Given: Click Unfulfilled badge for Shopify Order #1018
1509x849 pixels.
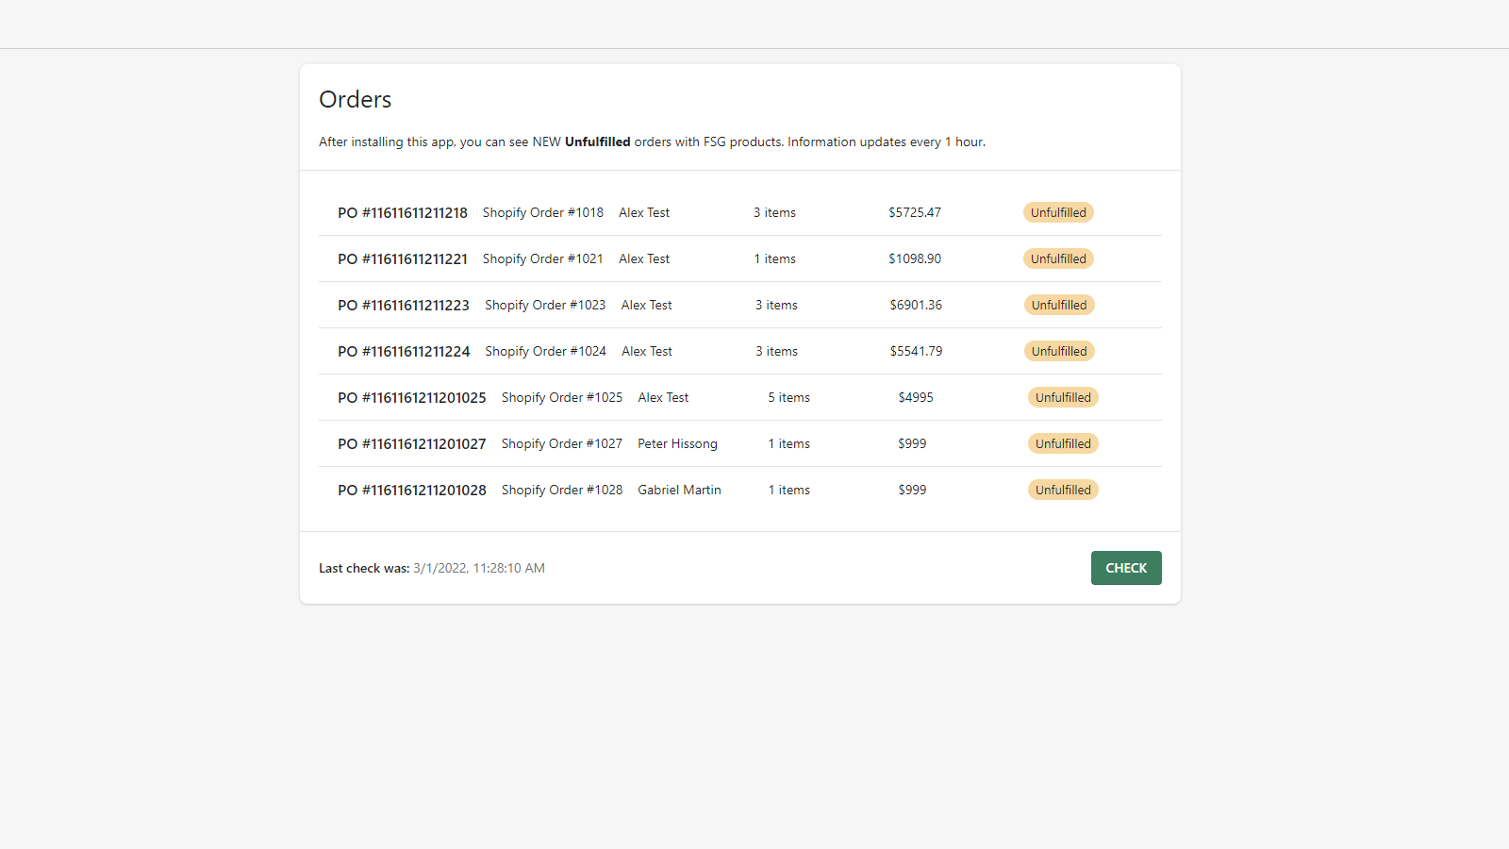Looking at the screenshot, I should (x=1058, y=213).
